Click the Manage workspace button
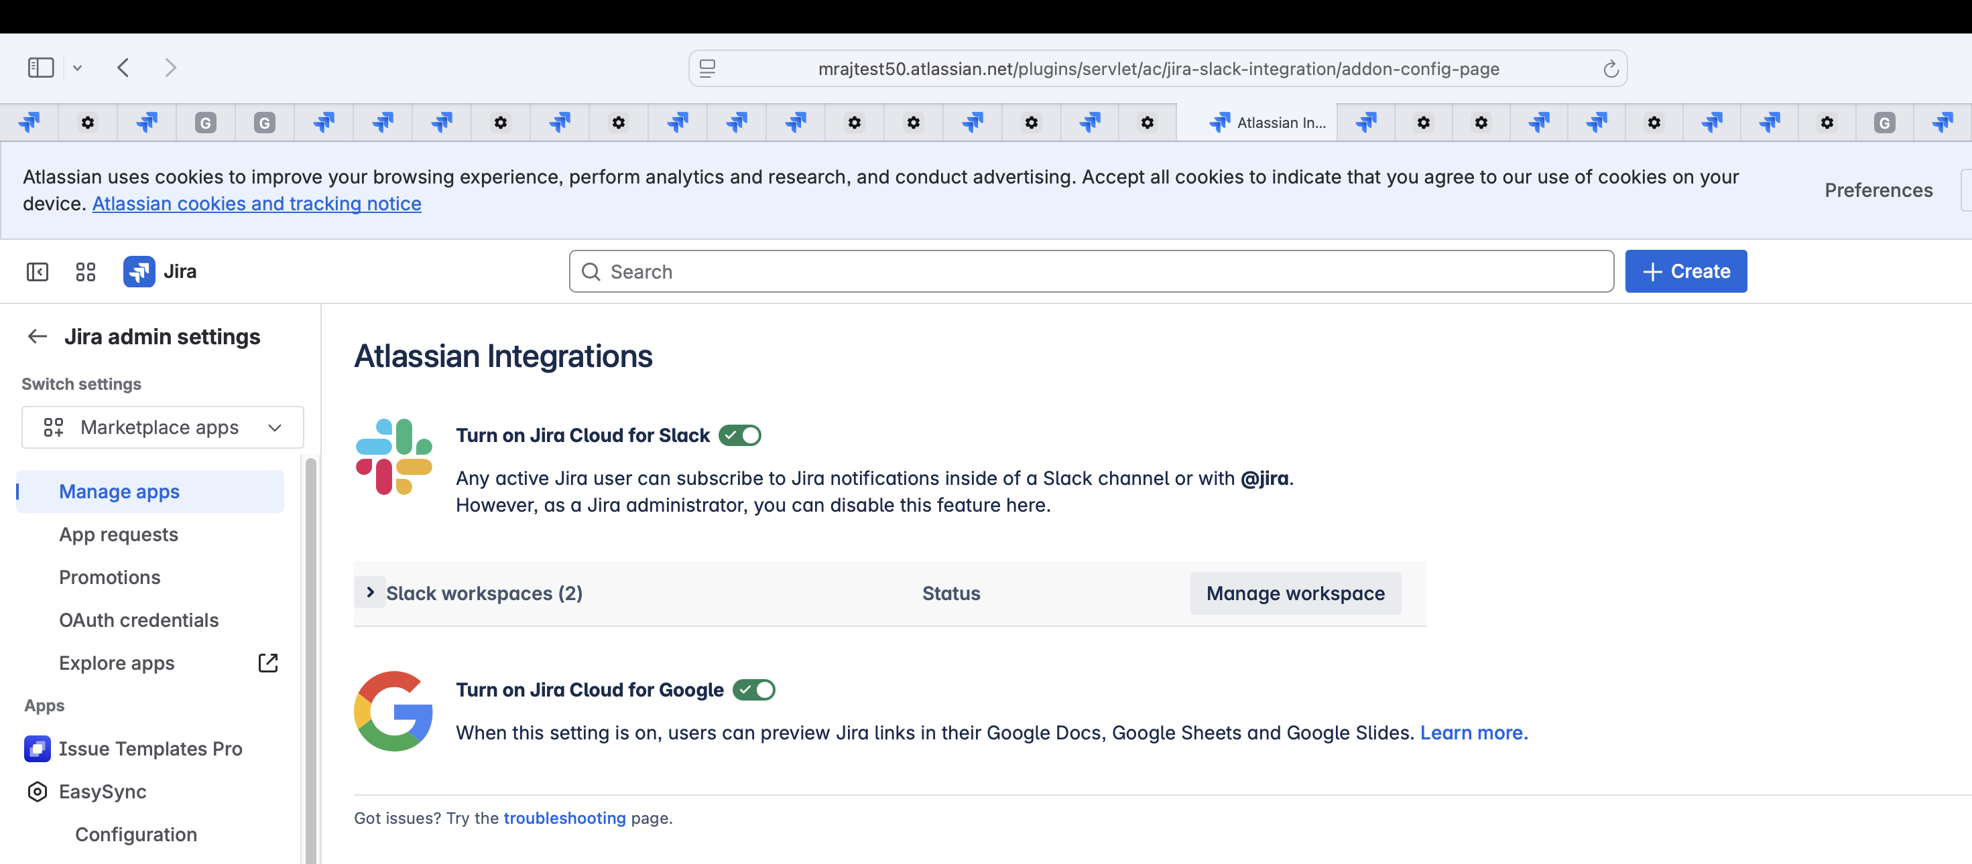1972x864 pixels. pyautogui.click(x=1294, y=593)
